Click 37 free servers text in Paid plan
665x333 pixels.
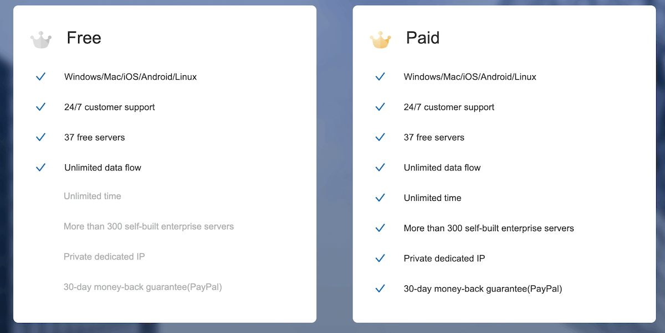(x=434, y=137)
